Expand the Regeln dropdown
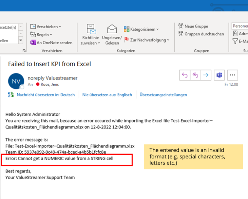The height and width of the screenshot is (199, 248). [x=41, y=34]
